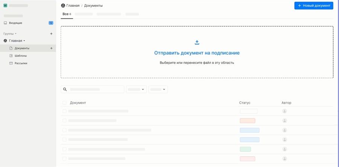This screenshot has width=339, height=167.
Task: Click the white status badge in the first row
Action: tap(249, 111)
